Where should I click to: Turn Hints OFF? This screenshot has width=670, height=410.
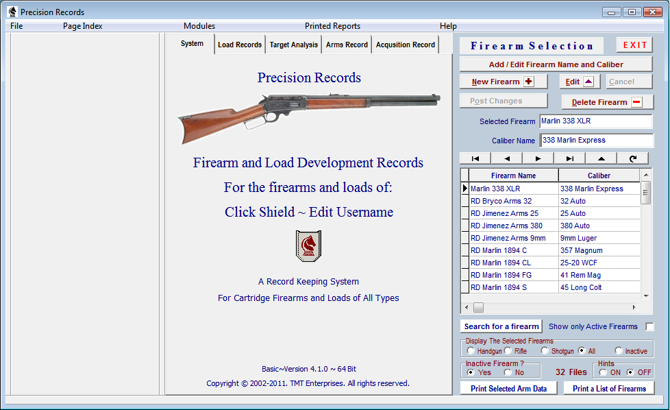click(630, 372)
